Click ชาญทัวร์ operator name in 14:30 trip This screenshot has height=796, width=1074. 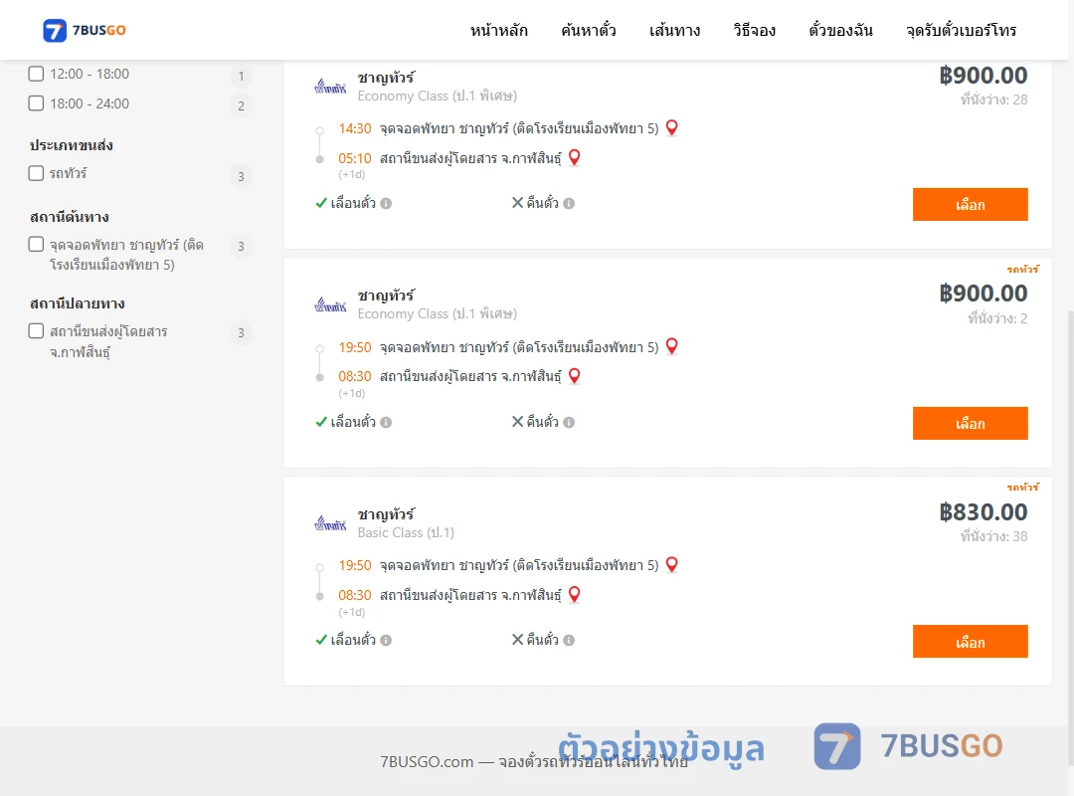[386, 78]
